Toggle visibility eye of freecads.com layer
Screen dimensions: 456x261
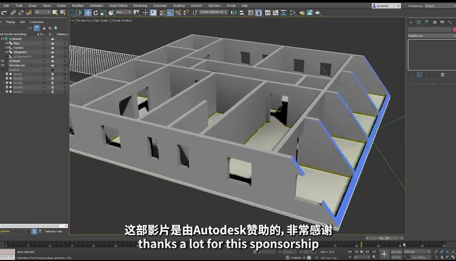pos(2,66)
